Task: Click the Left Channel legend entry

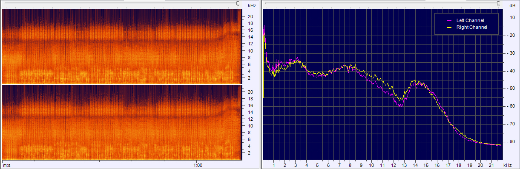Action: 470,20
